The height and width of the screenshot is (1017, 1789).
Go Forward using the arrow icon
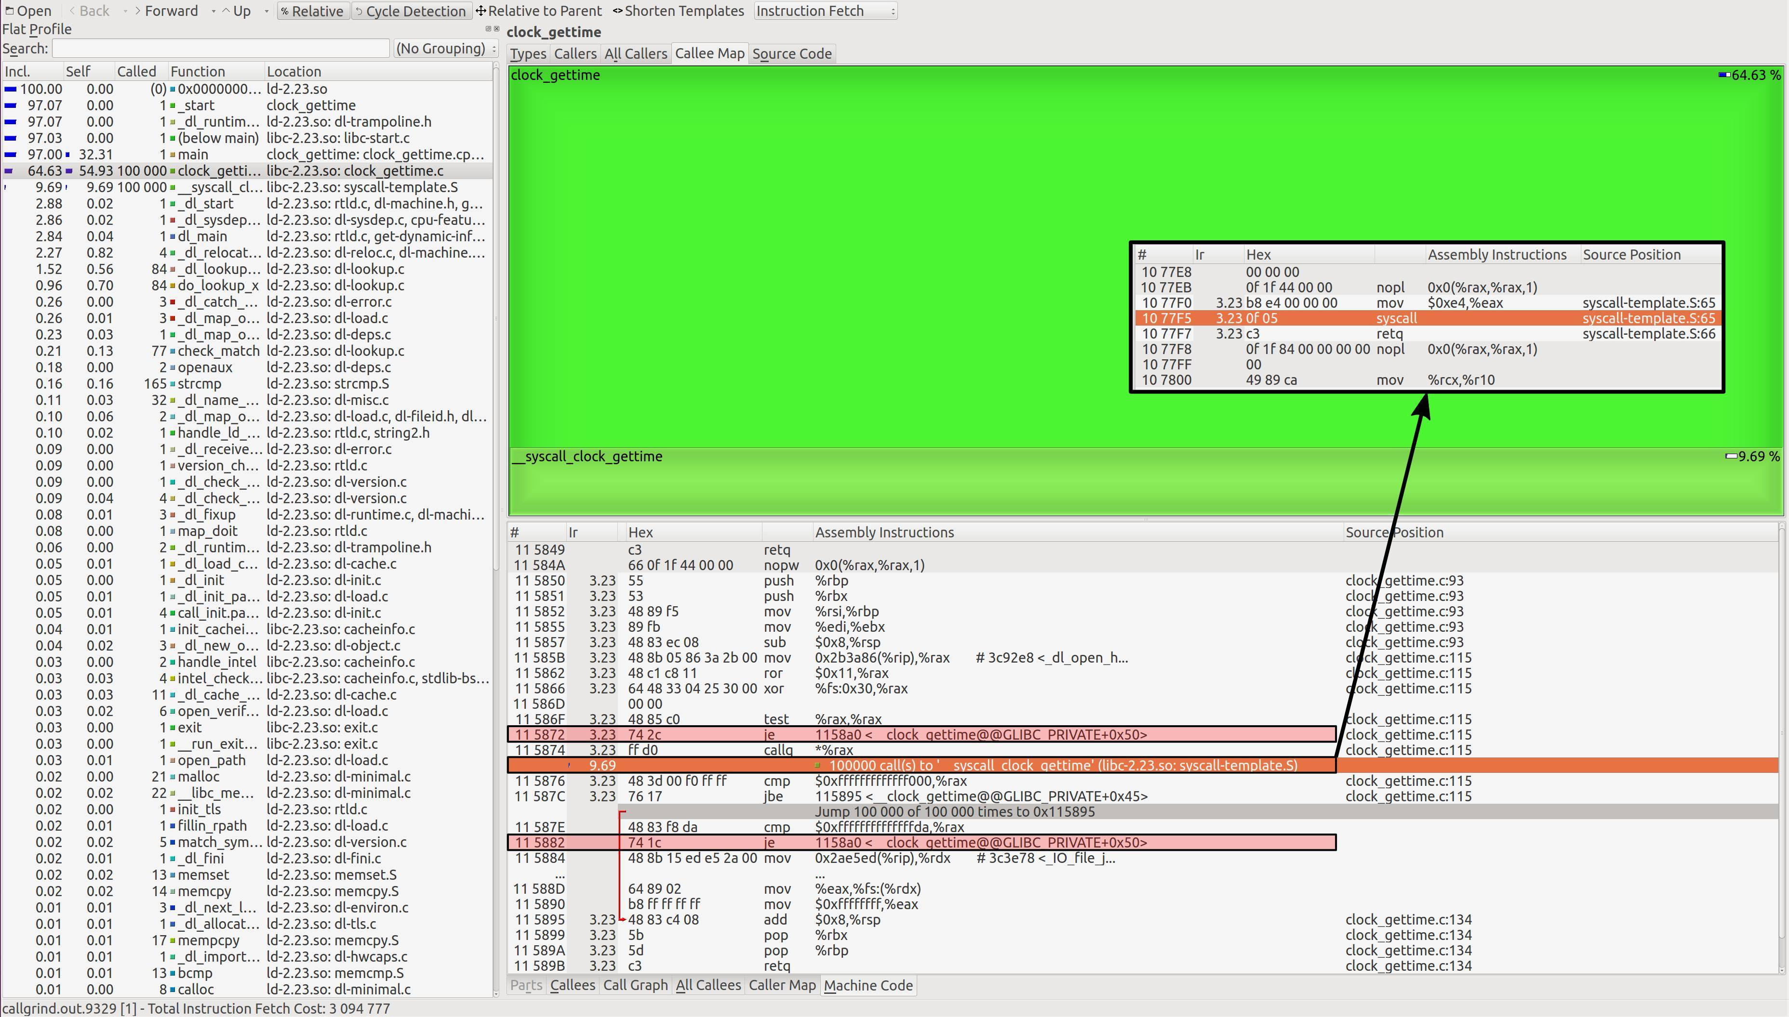pos(138,11)
